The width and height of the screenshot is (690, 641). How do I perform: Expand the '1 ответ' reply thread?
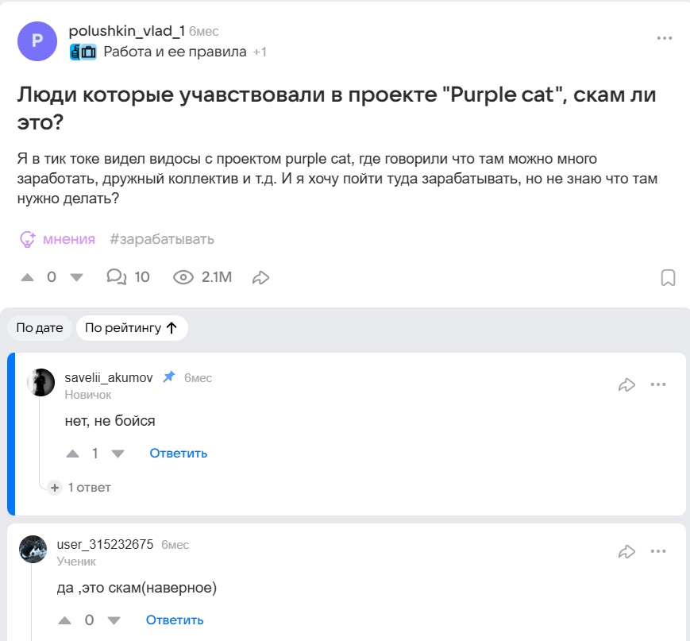tap(80, 487)
